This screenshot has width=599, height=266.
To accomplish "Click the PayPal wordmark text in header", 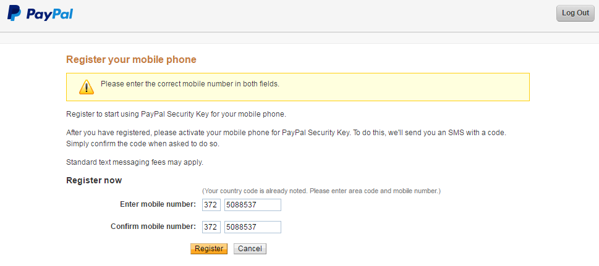I will (x=49, y=14).
